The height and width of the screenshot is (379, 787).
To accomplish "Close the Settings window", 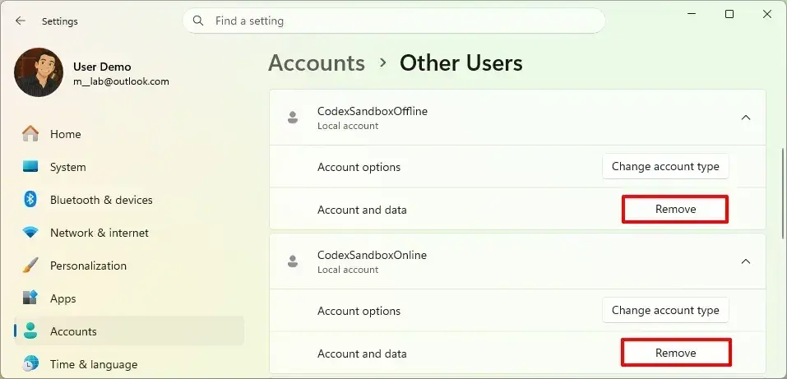I will (x=767, y=14).
